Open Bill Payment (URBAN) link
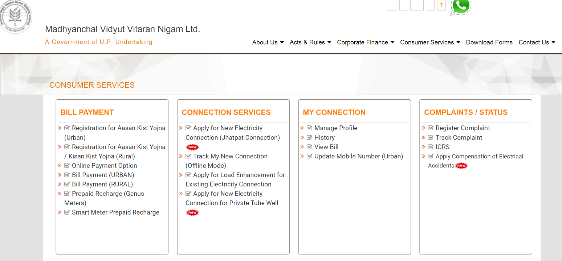The image size is (562, 261). pos(103,175)
